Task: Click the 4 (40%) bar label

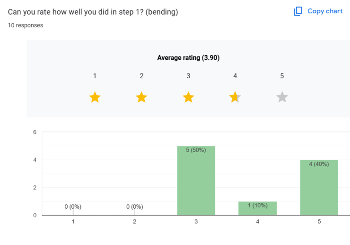Action: tap(319, 164)
